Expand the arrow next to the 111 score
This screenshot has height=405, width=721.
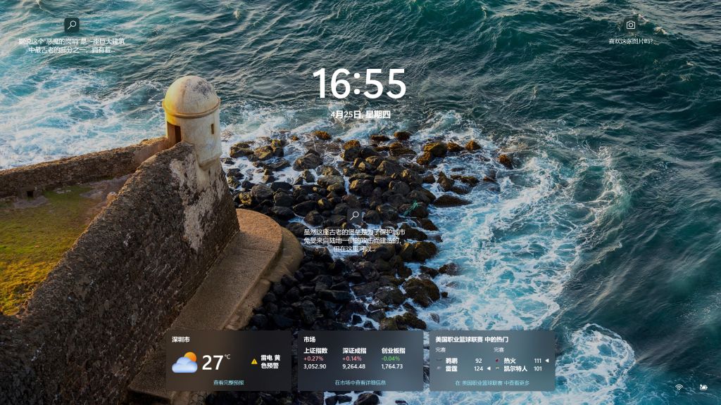pyautogui.click(x=548, y=361)
